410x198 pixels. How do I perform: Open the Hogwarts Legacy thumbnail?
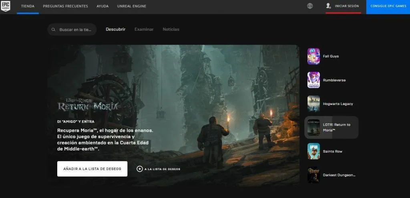coord(314,104)
